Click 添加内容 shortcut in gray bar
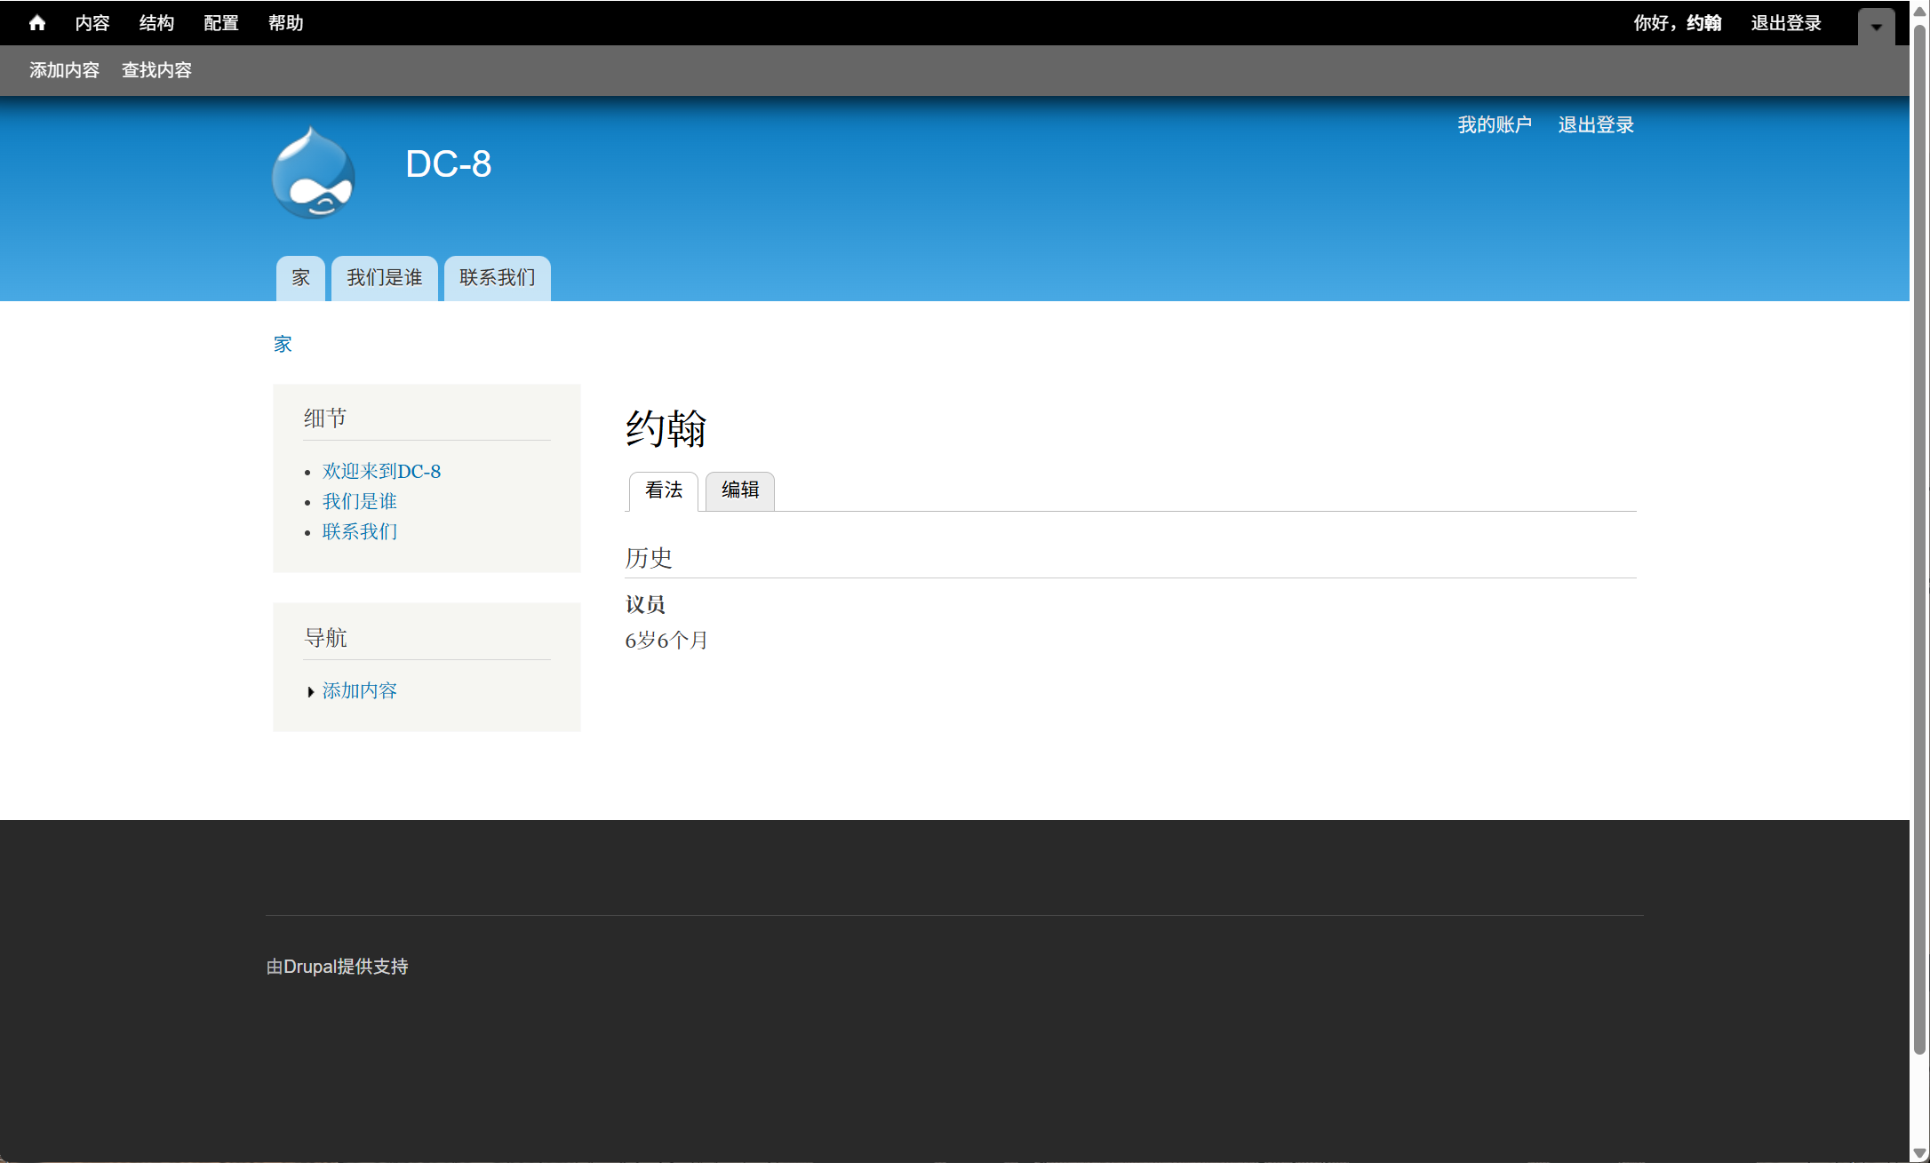This screenshot has width=1930, height=1163. point(64,70)
